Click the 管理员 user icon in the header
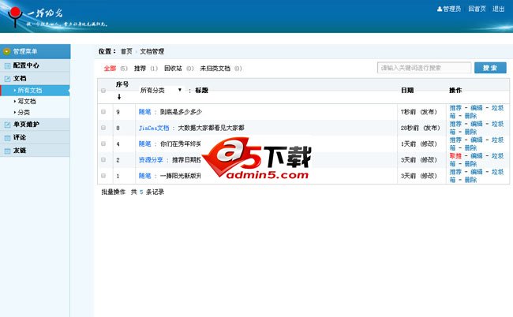The height and width of the screenshot is (317, 513). (440, 9)
